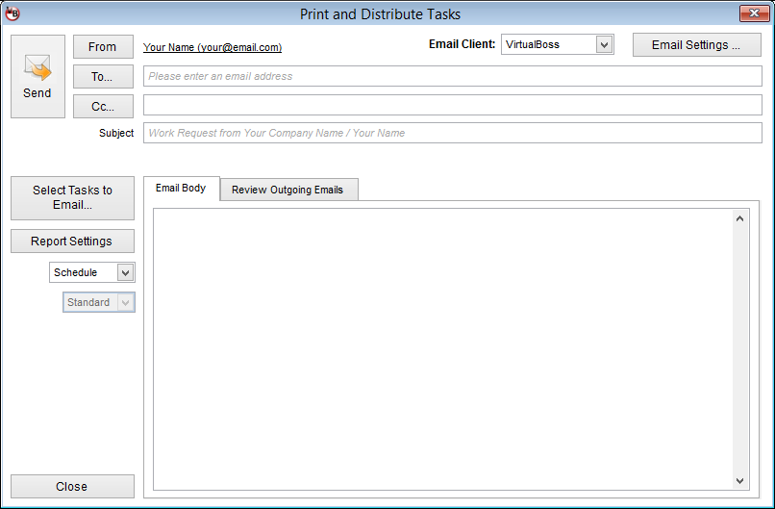
Task: Click the Your Name sender link
Action: tap(212, 47)
